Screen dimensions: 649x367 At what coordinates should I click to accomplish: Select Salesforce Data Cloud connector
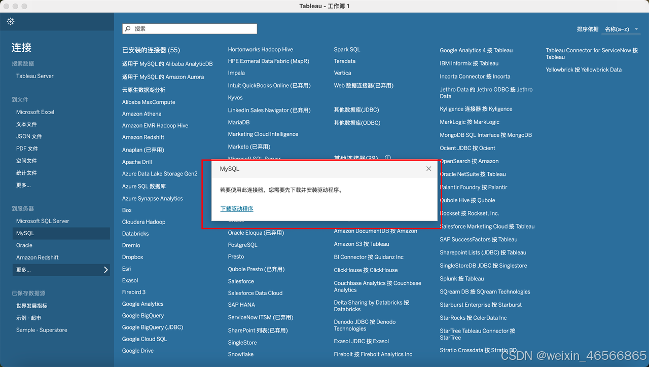[256, 293]
